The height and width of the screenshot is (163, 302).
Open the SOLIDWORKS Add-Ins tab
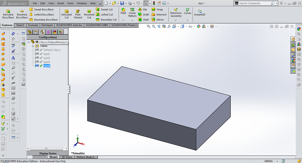[x=69, y=25]
